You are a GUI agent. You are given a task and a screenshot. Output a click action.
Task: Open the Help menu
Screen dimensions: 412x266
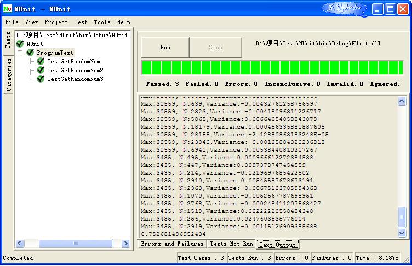tap(123, 22)
